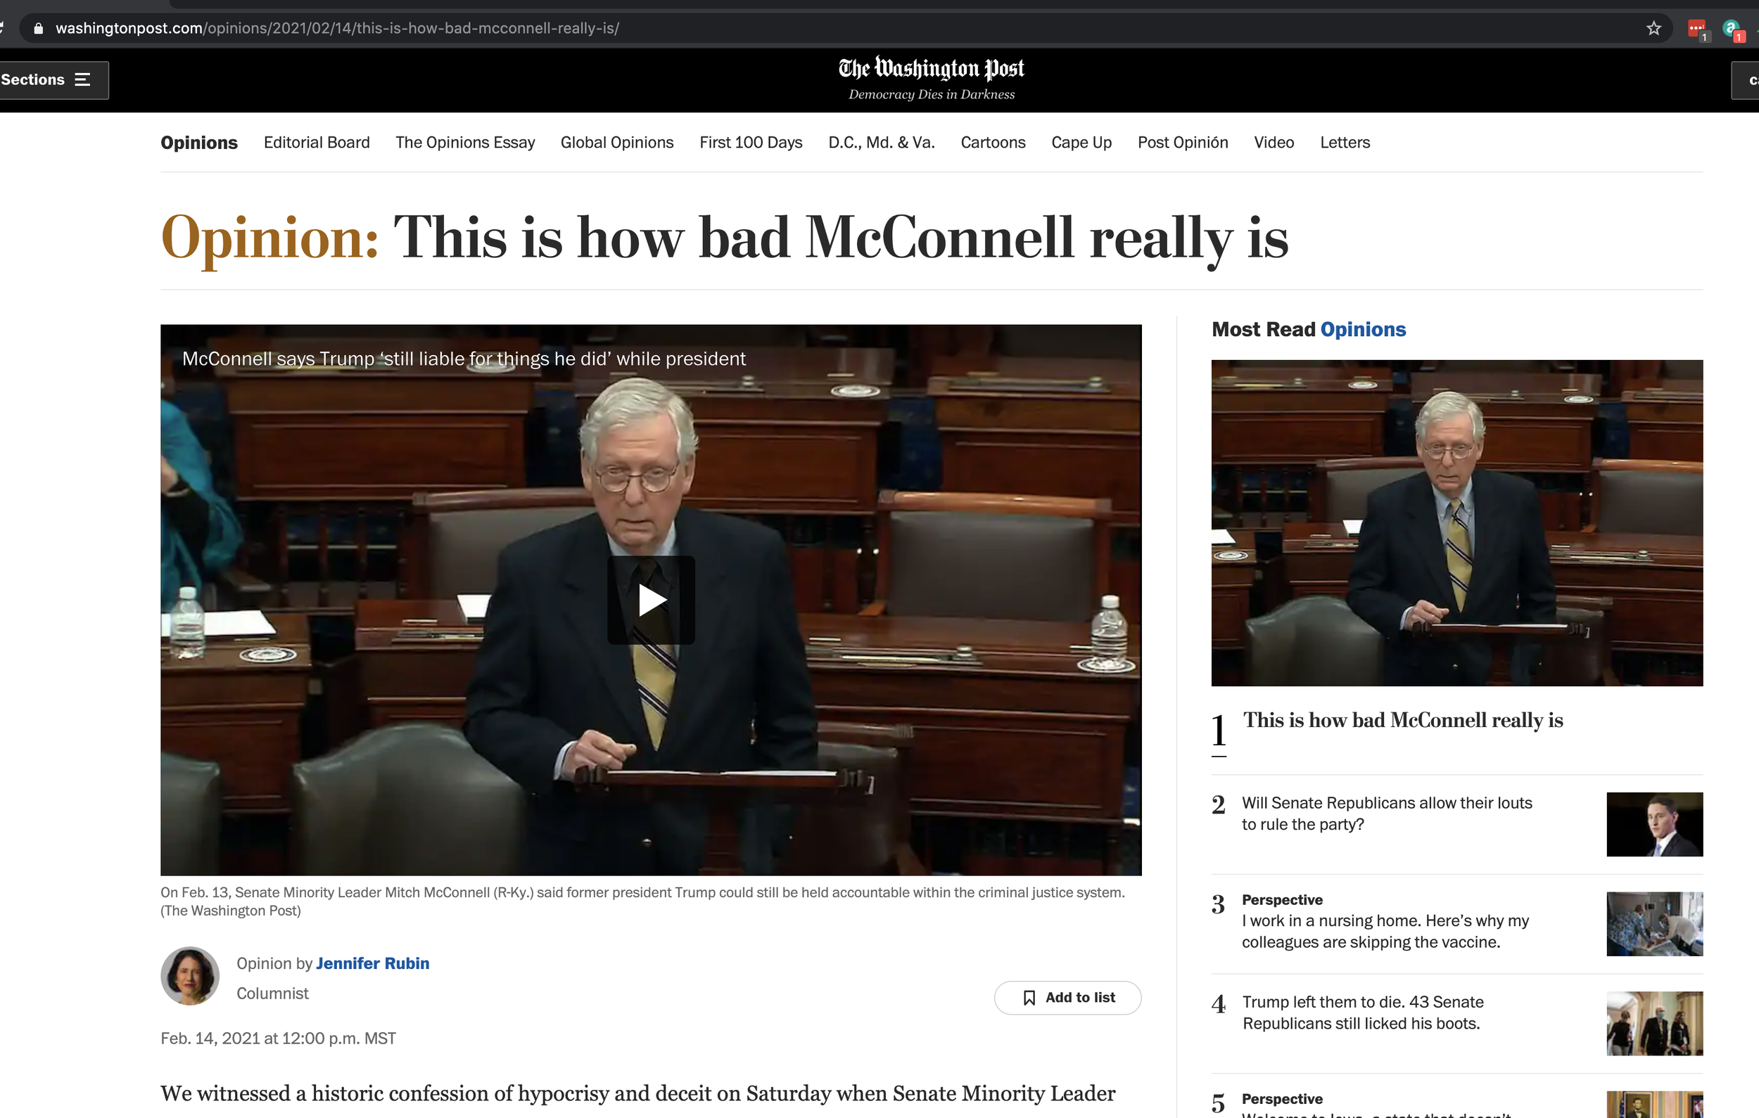
Task: Open the Sections menu button
Action: click(x=50, y=79)
